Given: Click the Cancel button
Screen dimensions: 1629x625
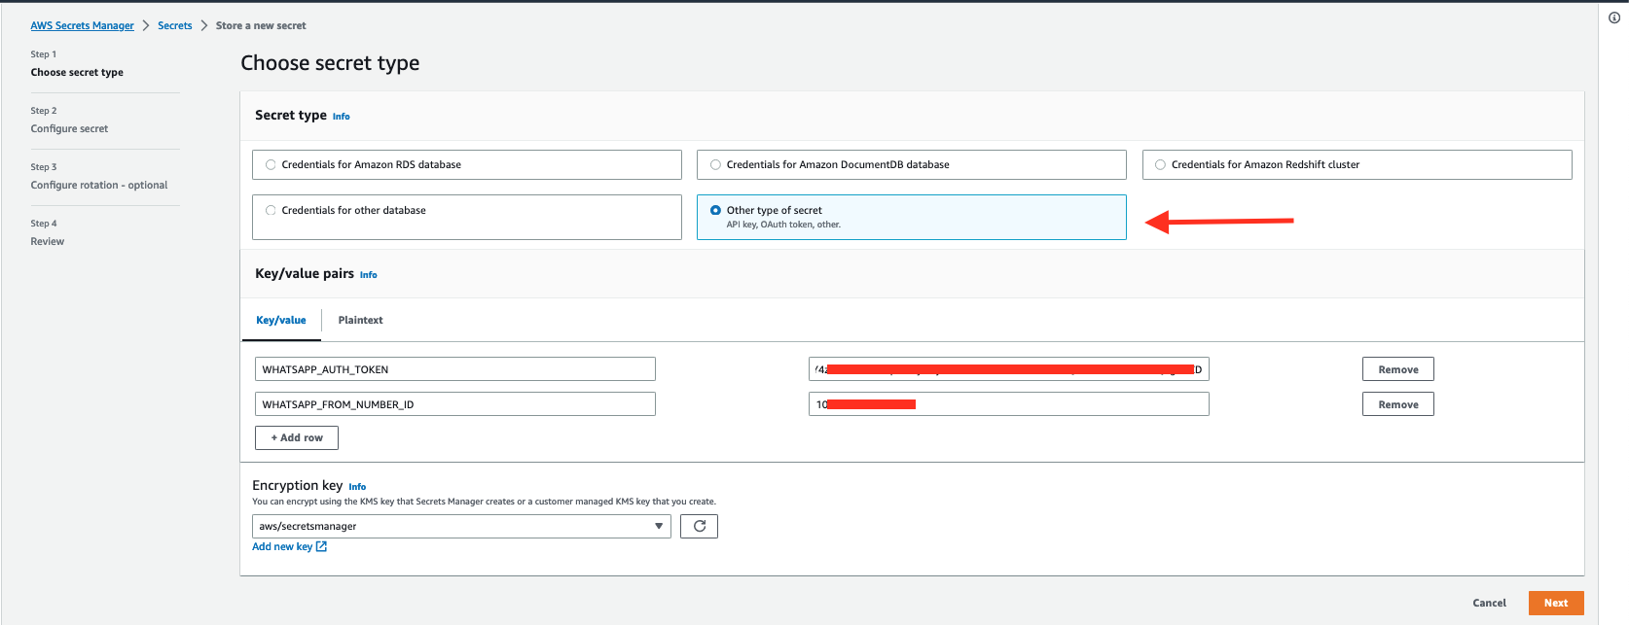Looking at the screenshot, I should (1489, 603).
